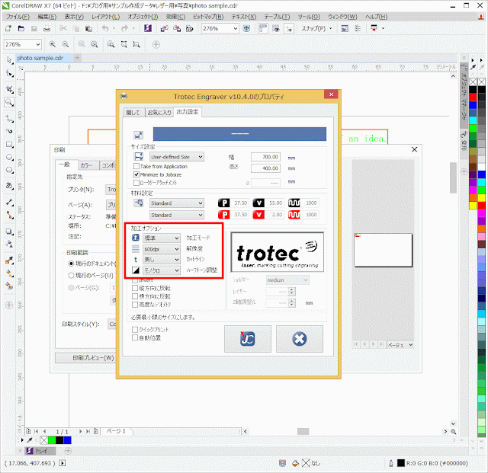Select the Ellipse tool in the toolbox
Screen dimensions: 488x473
(10, 157)
